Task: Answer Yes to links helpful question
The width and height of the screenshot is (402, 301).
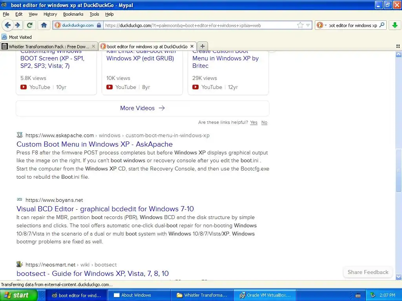Action: coord(254,122)
